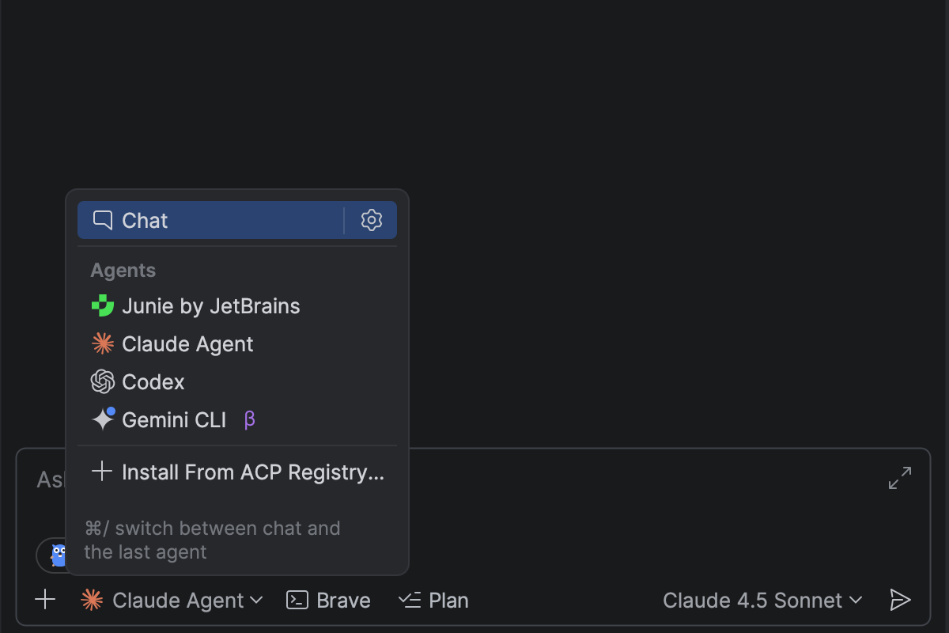
Task: Click the purple beta badge next to Gemini CLI
Action: click(x=250, y=419)
